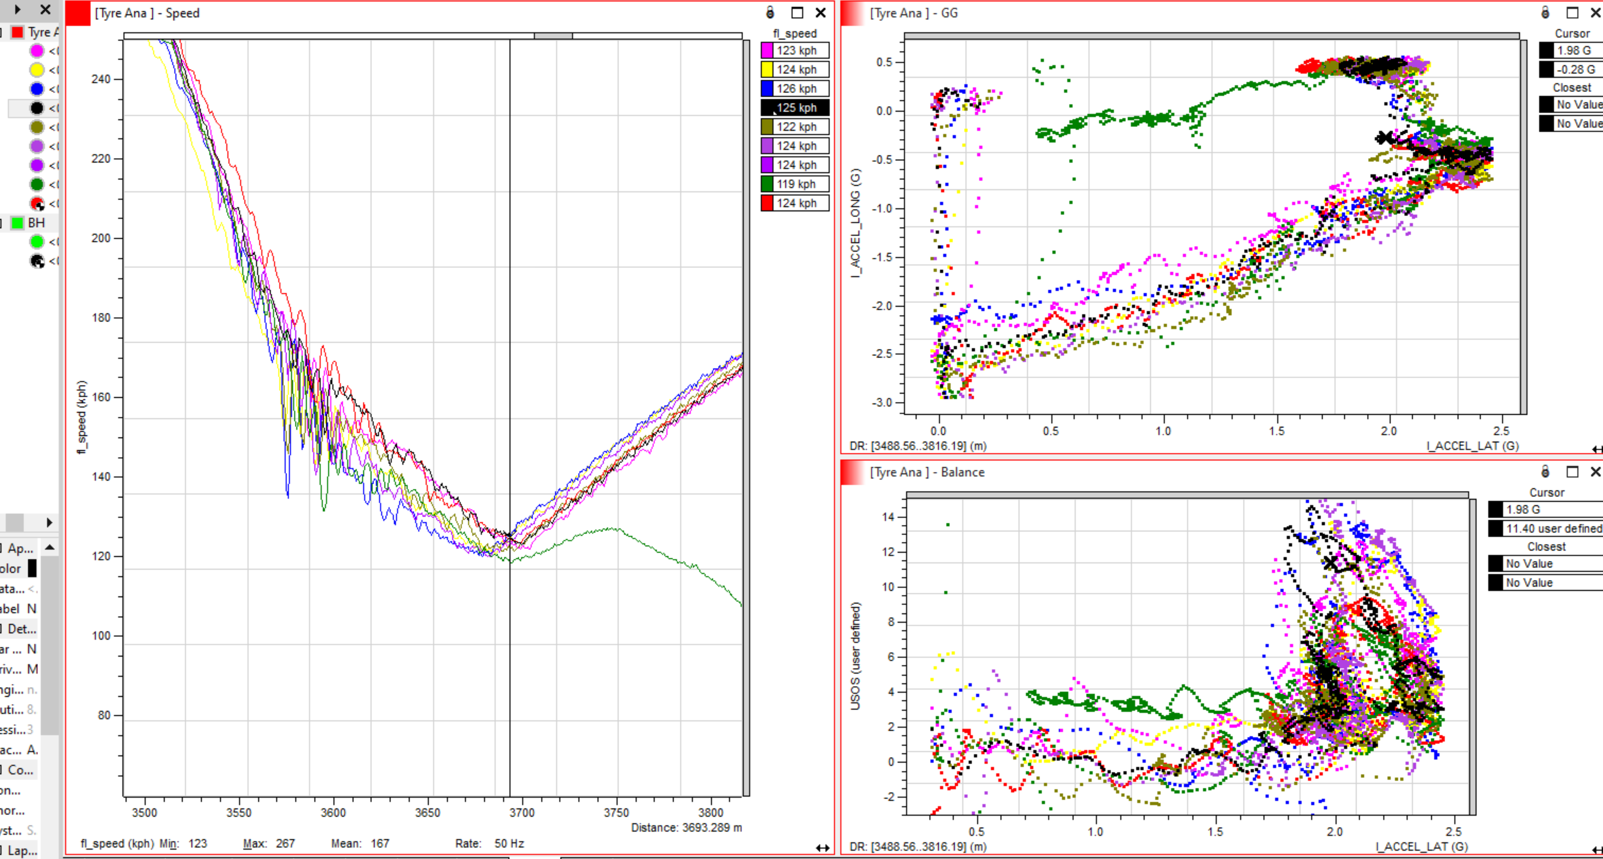Viewport: 1603px width, 859px height.
Task: Click bright green lap circle under BH group
Action: coord(37,241)
